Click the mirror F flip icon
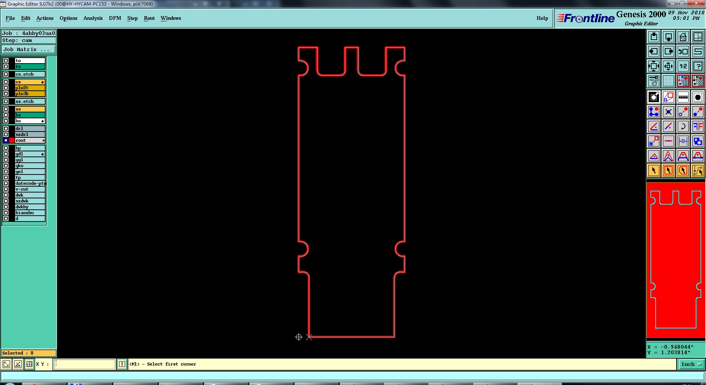This screenshot has width=706, height=385. (698, 126)
